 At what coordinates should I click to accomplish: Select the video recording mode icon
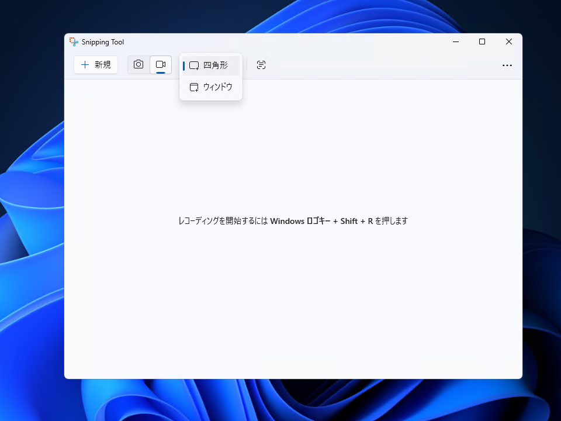[161, 65]
